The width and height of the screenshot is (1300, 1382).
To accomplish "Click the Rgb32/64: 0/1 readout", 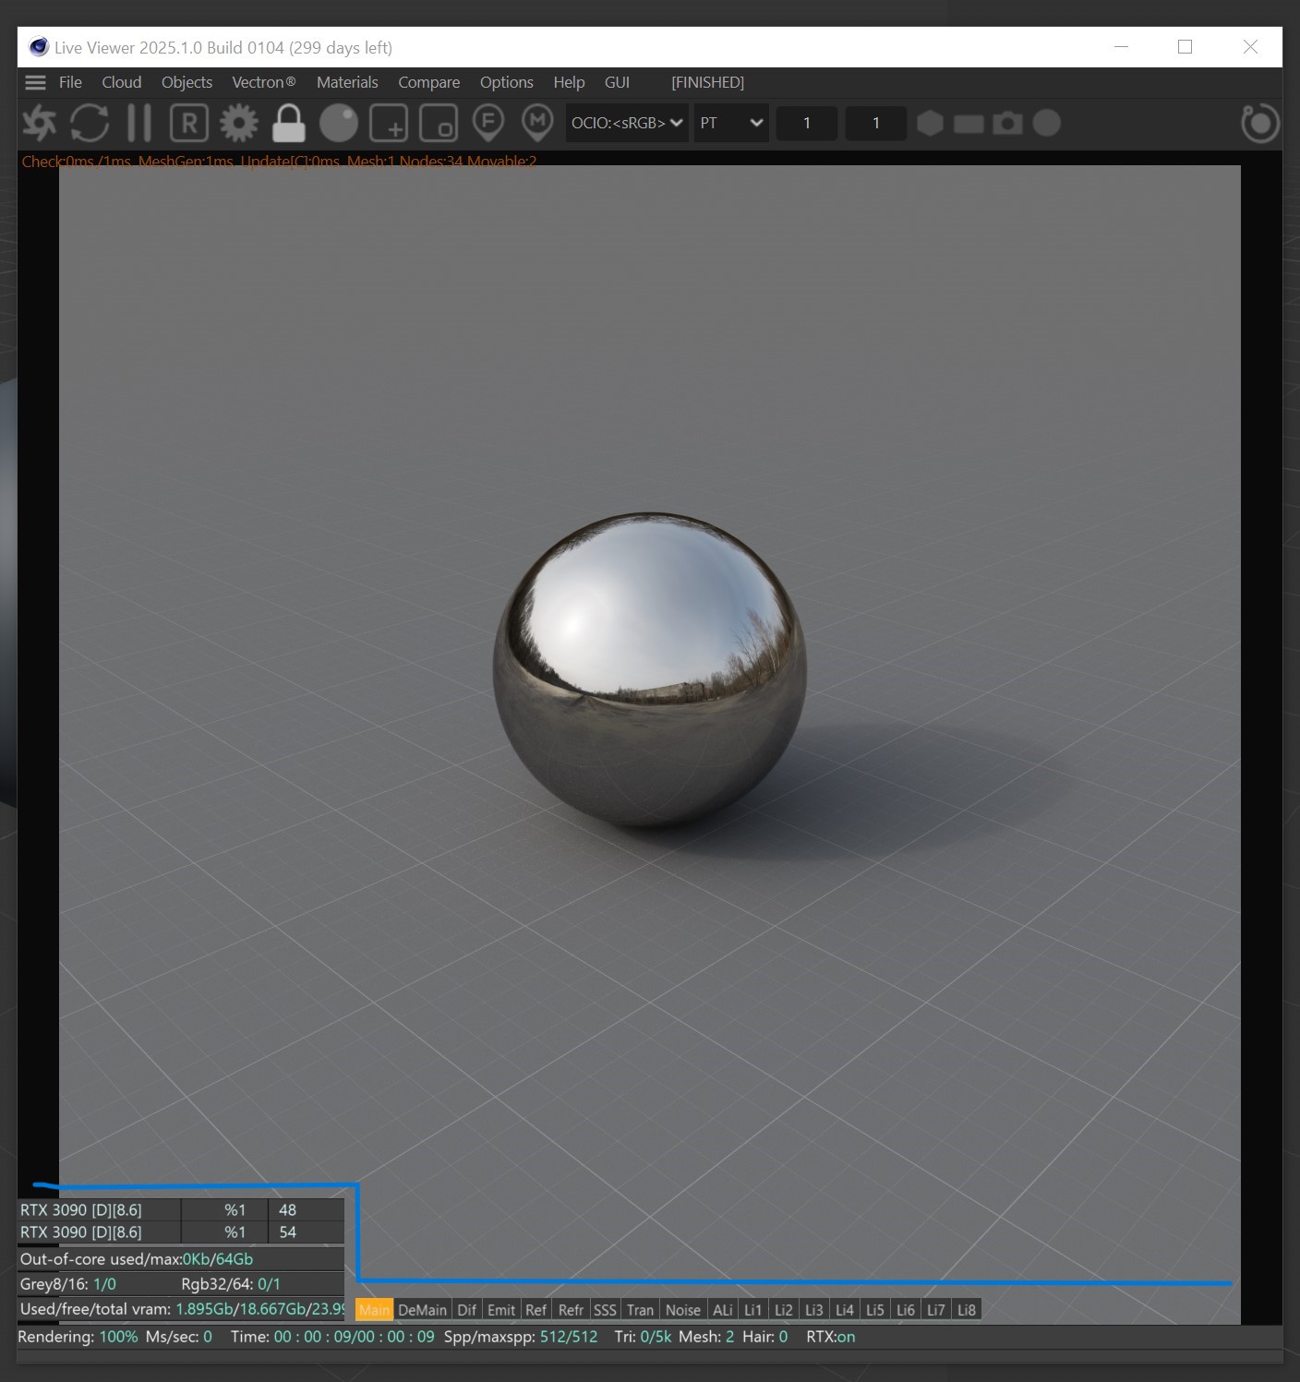I will pos(231,1284).
